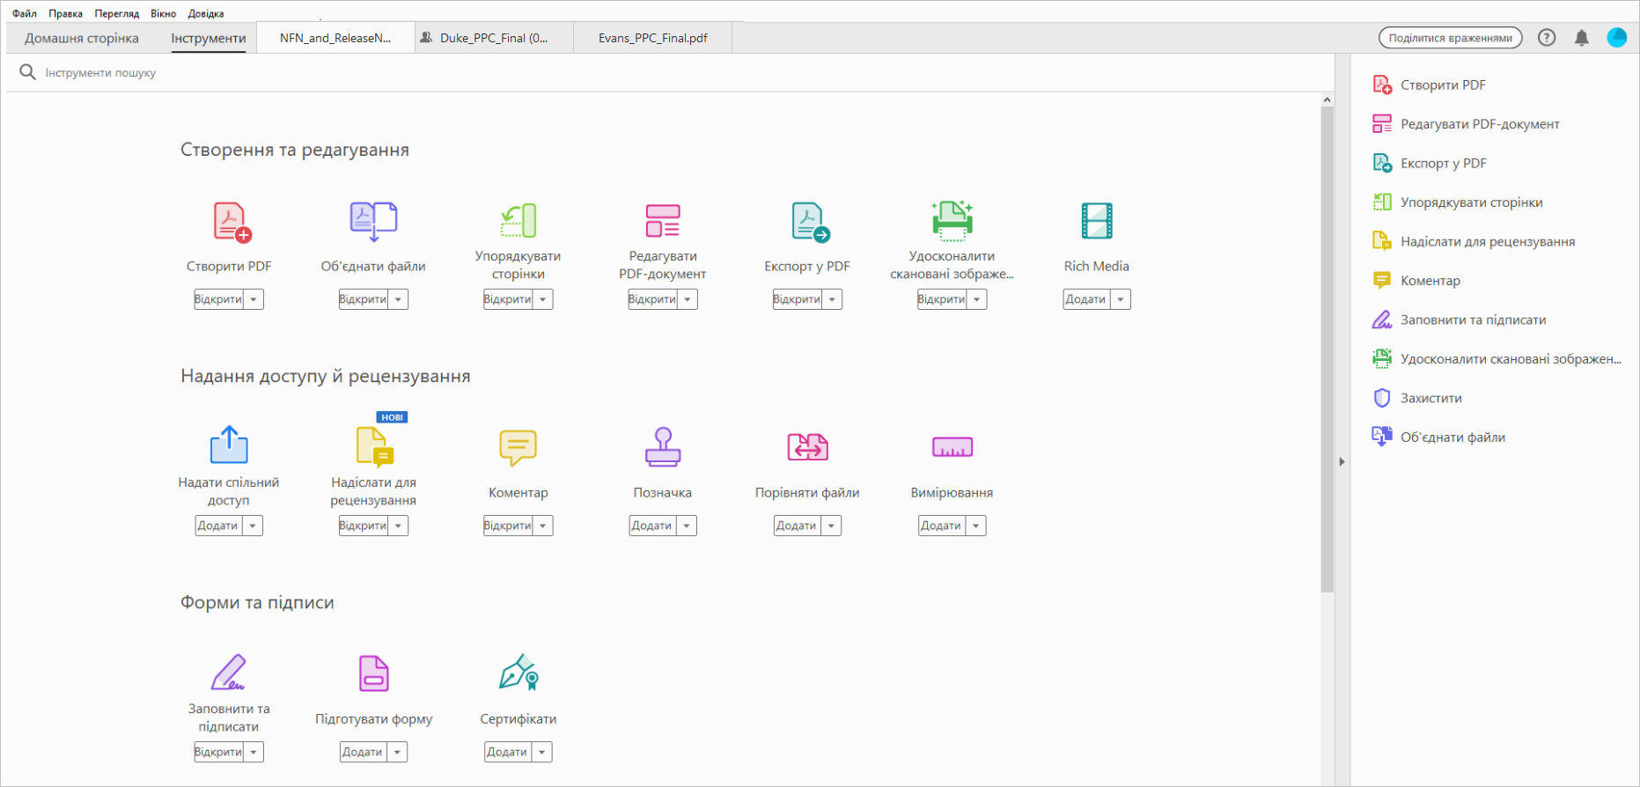Expand the dropdown arrow next to Створити PDF Відкрити
1640x787 pixels.
click(254, 299)
